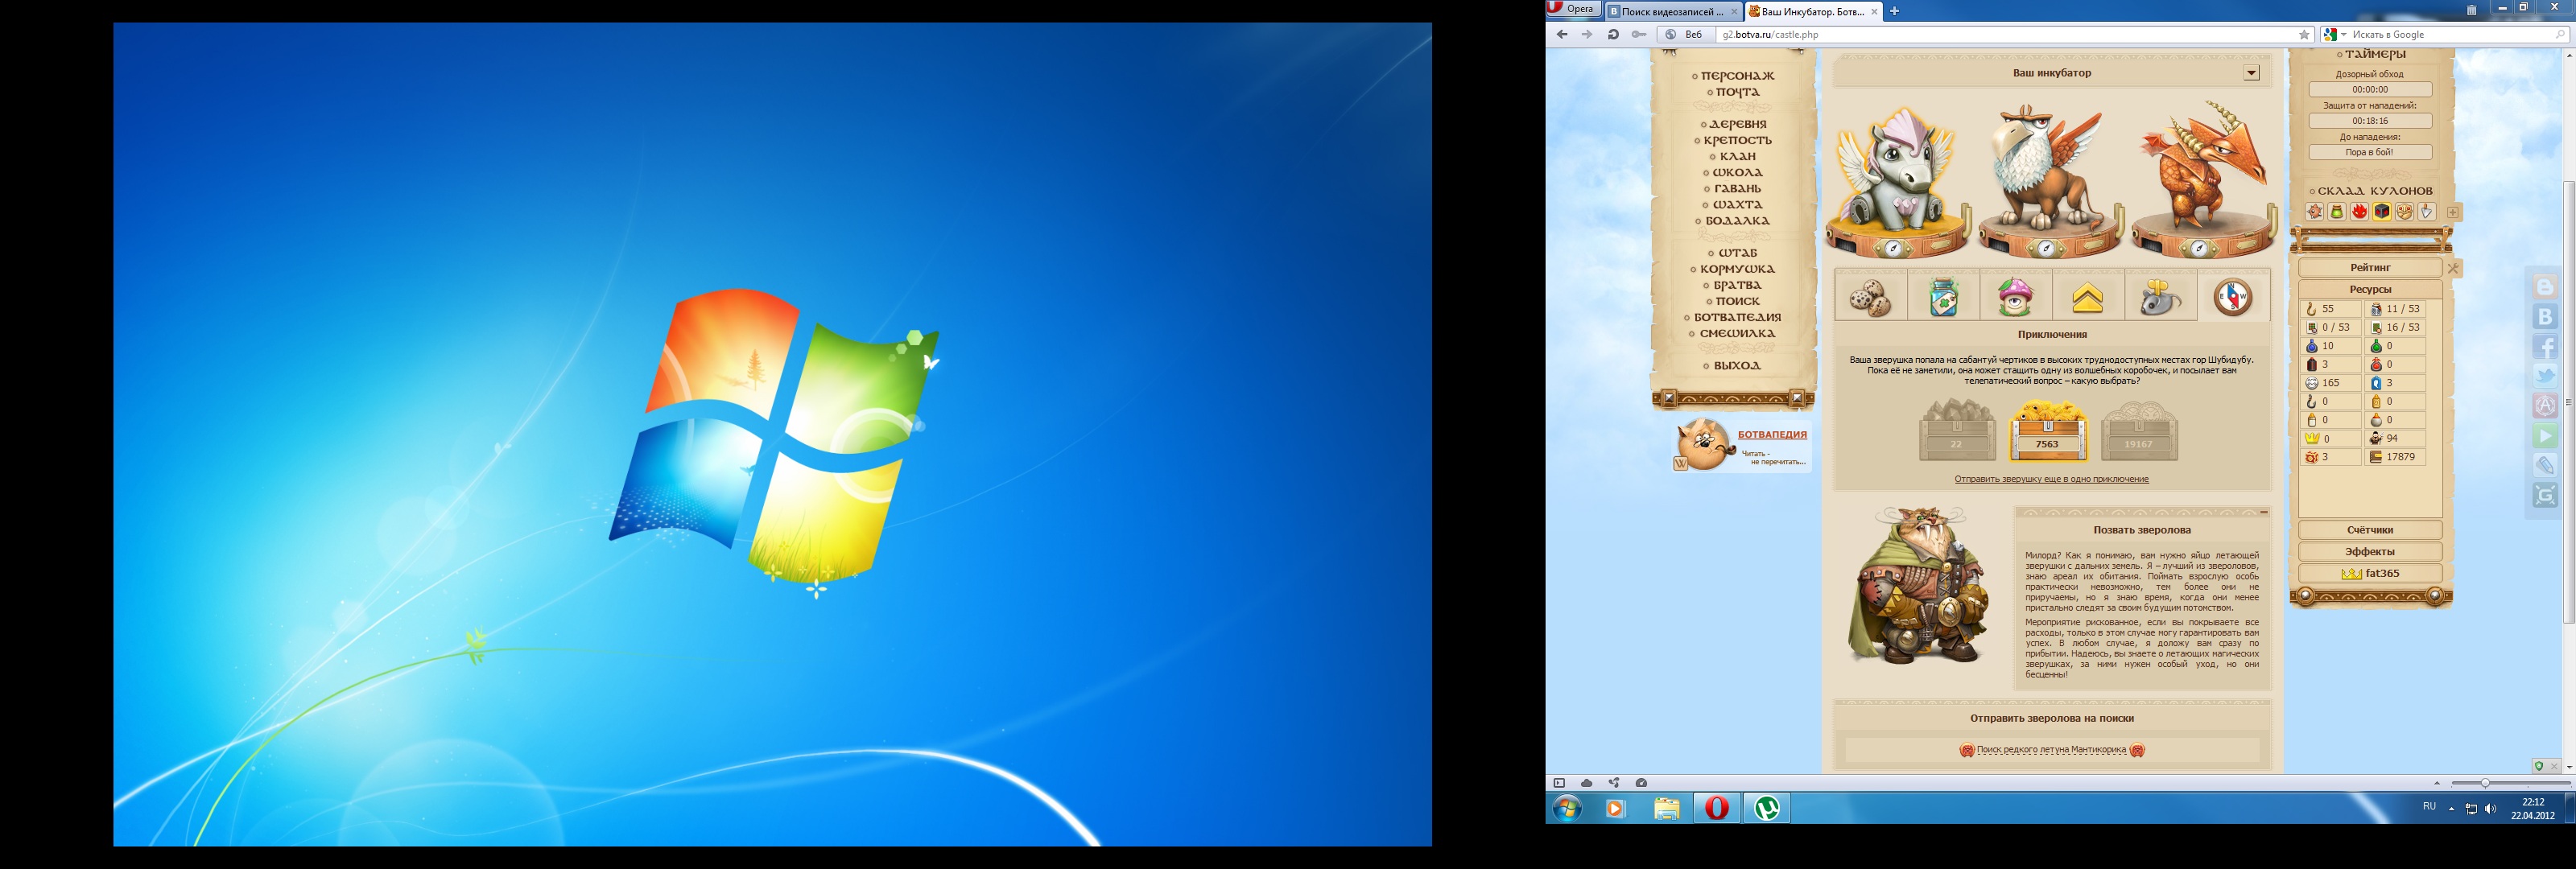Click the volume speaker tray icon
Screen dimensions: 2576x869
point(2490,808)
